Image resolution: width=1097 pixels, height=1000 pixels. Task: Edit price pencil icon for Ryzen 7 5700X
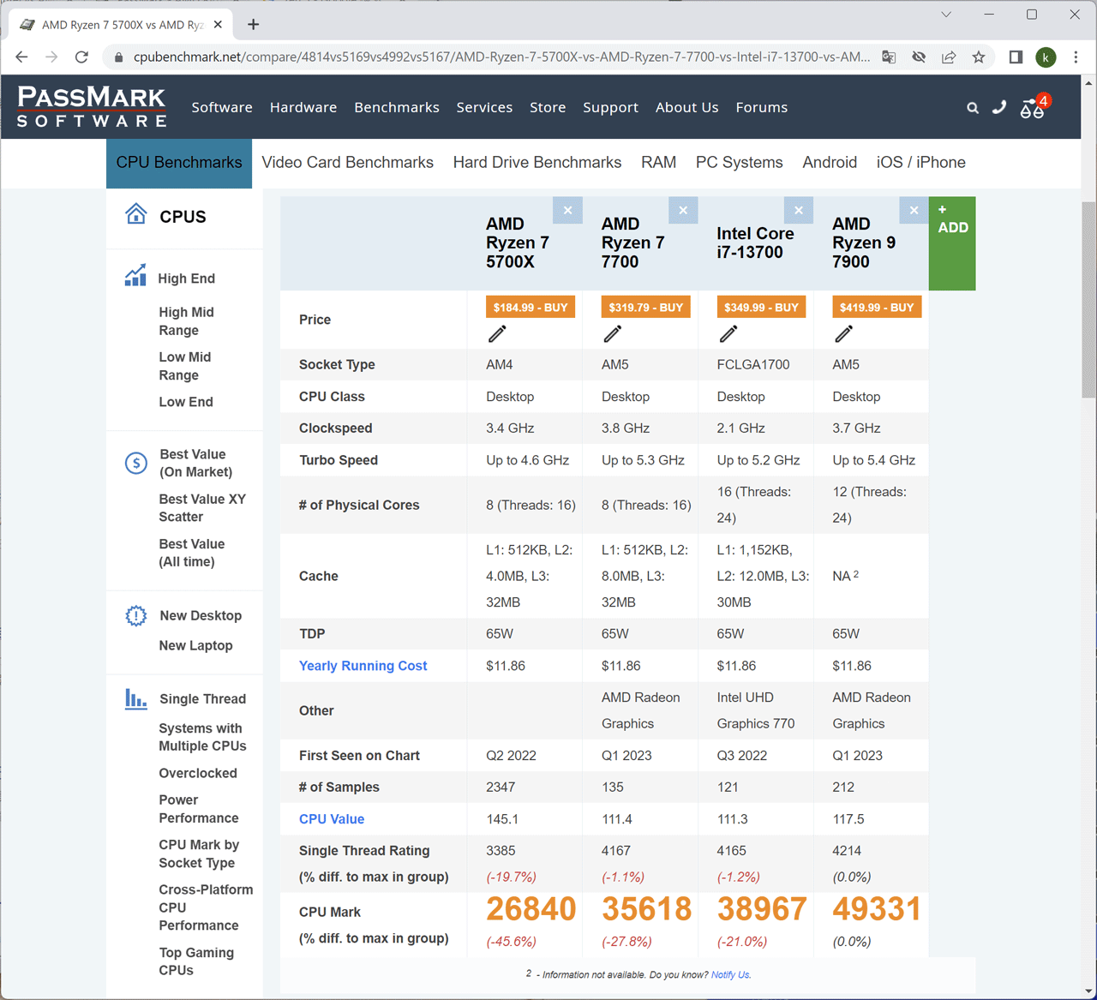click(x=497, y=334)
